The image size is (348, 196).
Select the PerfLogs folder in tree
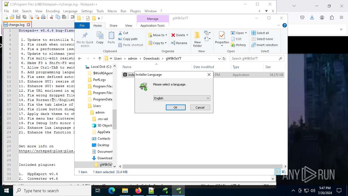[99, 80]
